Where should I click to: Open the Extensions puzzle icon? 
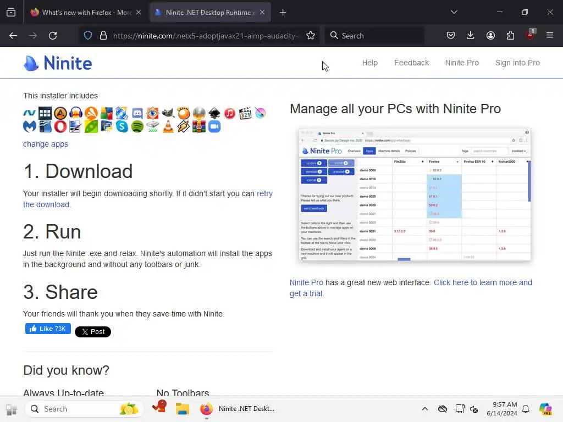pyautogui.click(x=510, y=35)
